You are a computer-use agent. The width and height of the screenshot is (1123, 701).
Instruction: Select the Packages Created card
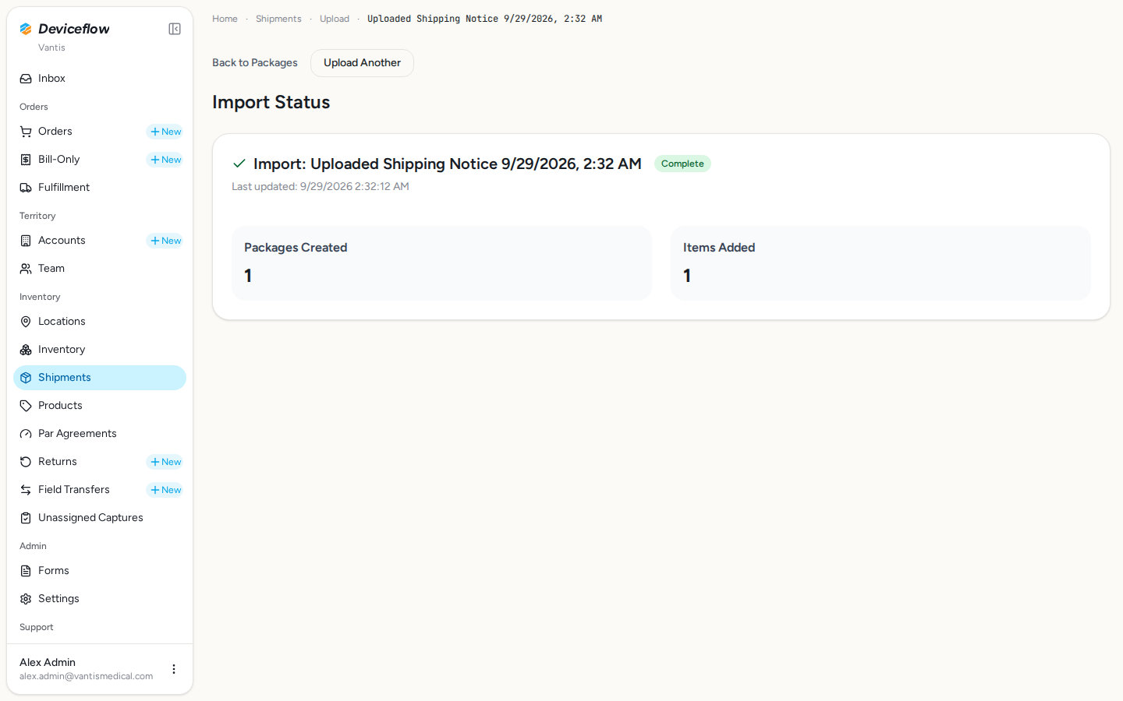click(x=441, y=263)
